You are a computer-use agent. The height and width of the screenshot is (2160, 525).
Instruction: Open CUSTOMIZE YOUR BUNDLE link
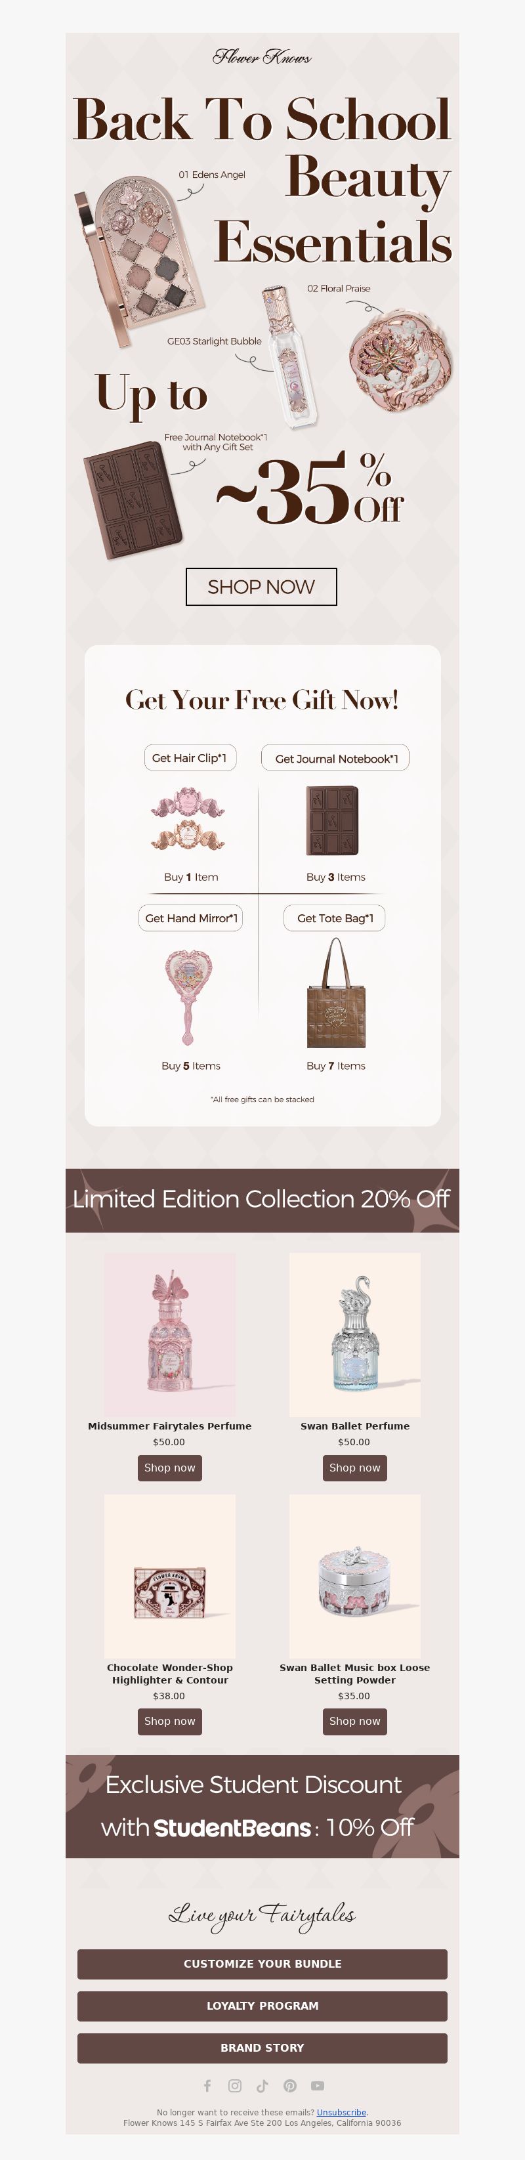tap(262, 1964)
